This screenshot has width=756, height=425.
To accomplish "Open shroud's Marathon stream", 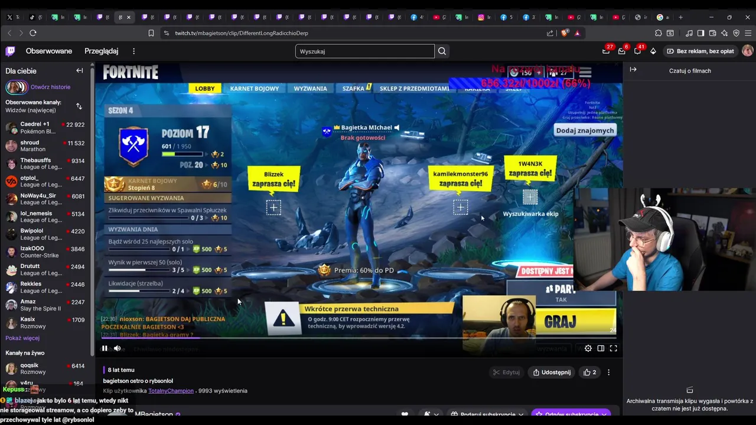I will tap(45, 146).
